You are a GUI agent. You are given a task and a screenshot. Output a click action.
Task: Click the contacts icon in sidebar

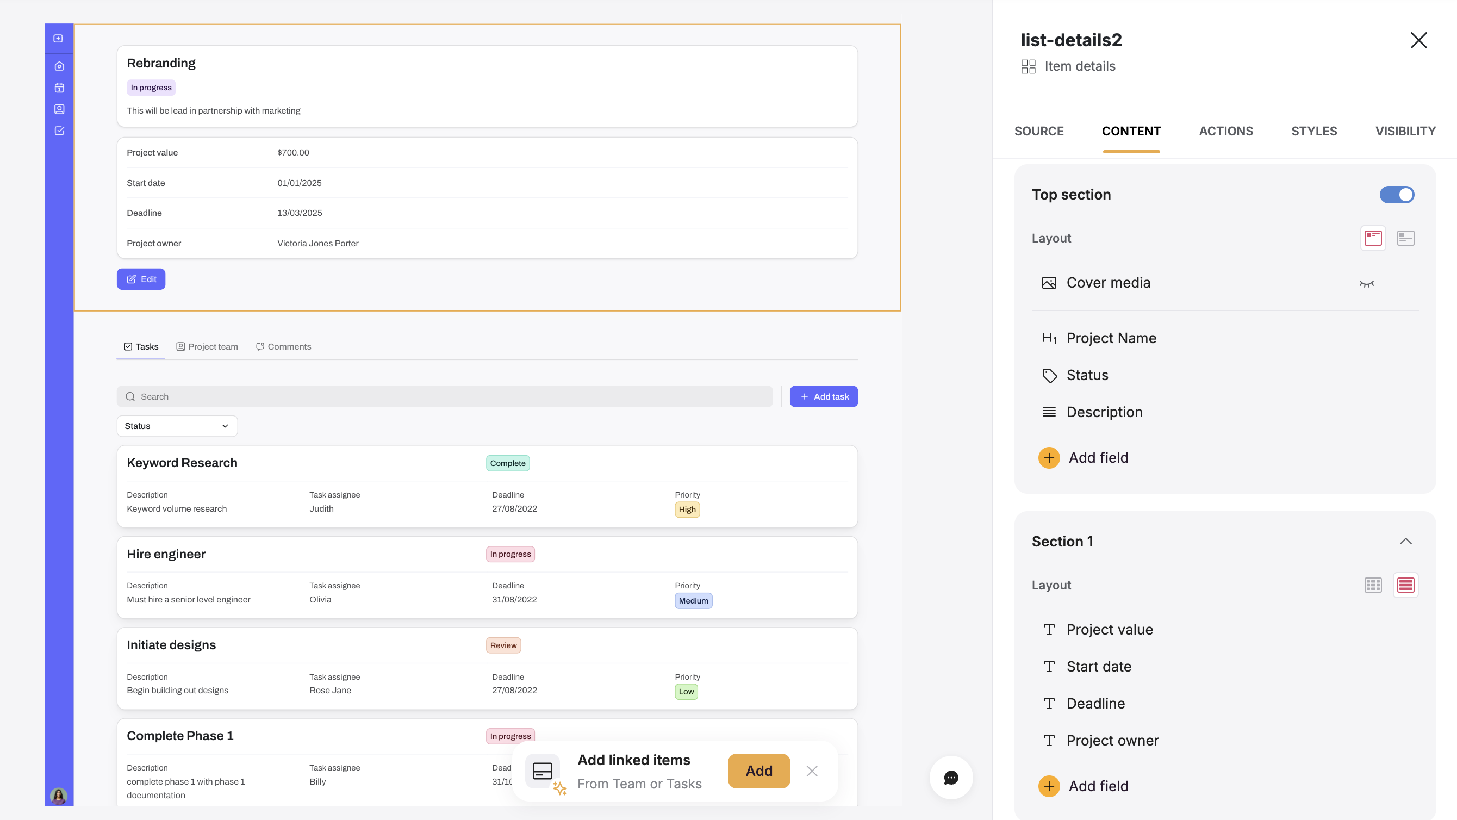(59, 109)
